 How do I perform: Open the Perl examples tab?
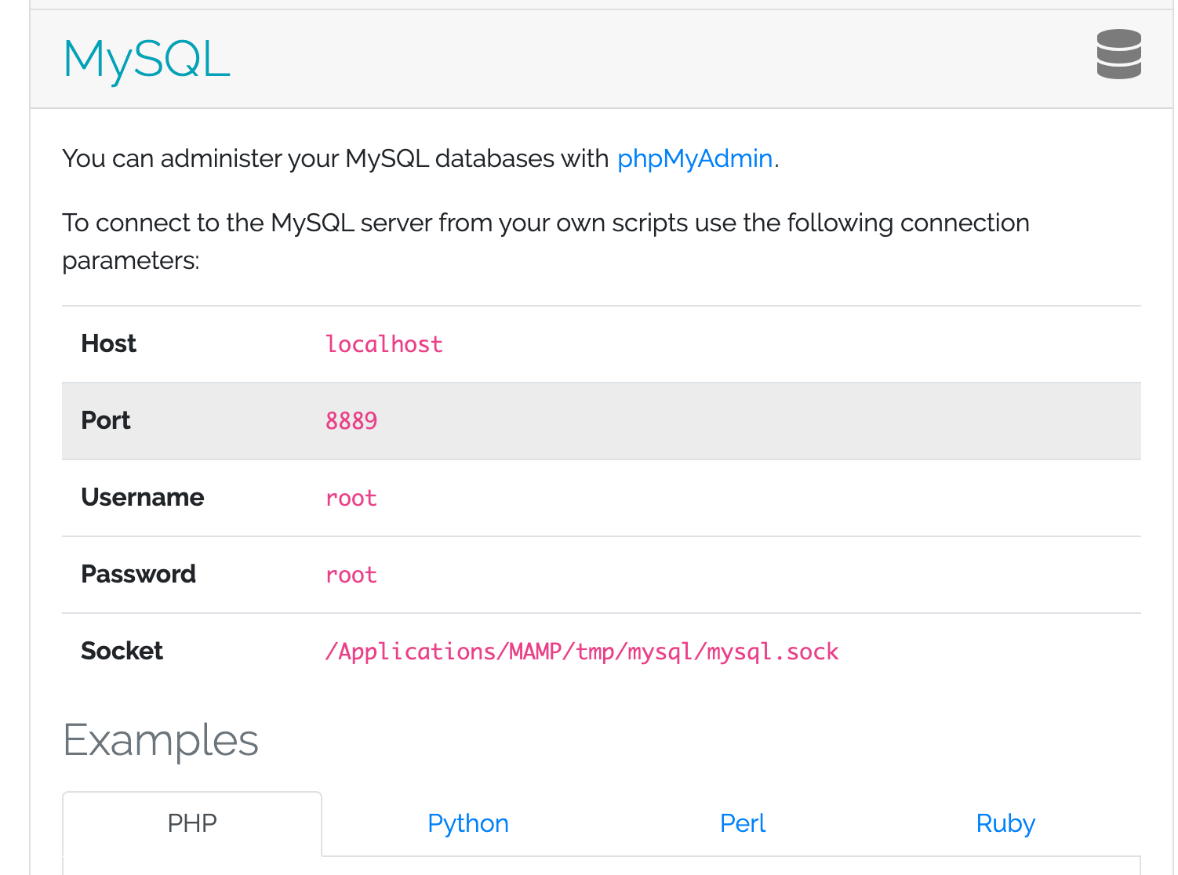pos(743,823)
